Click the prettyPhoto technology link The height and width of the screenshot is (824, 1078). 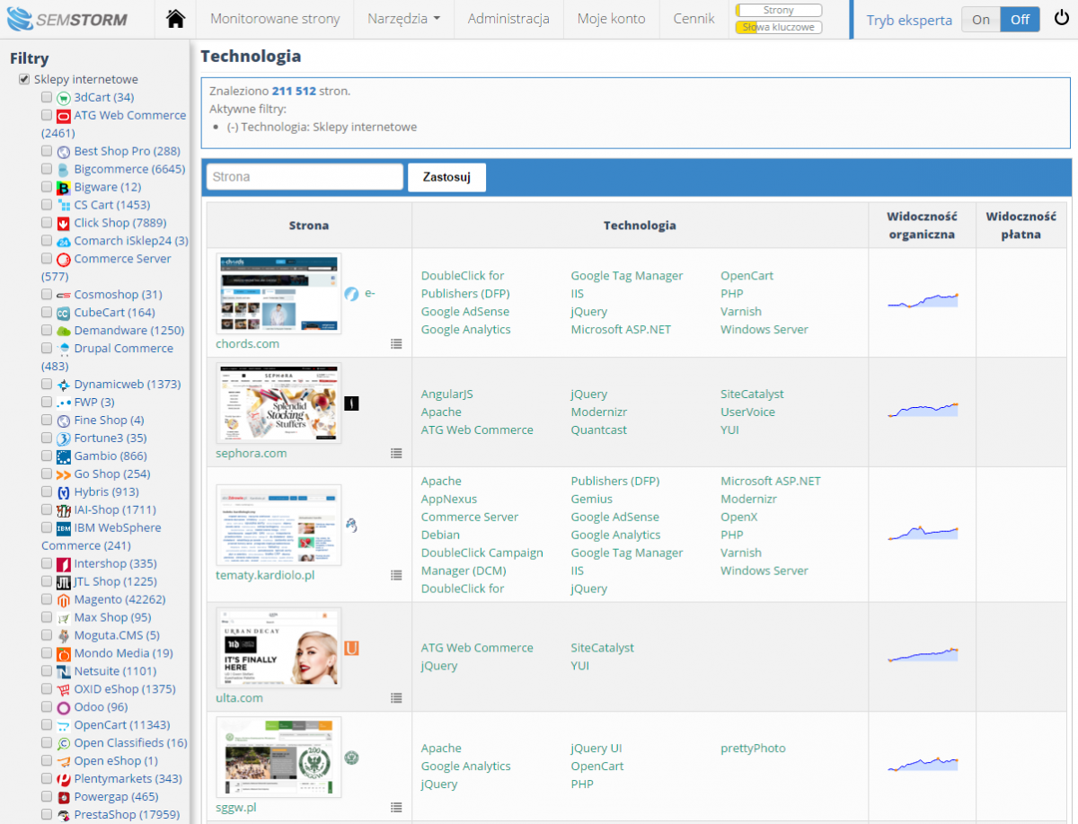click(753, 749)
